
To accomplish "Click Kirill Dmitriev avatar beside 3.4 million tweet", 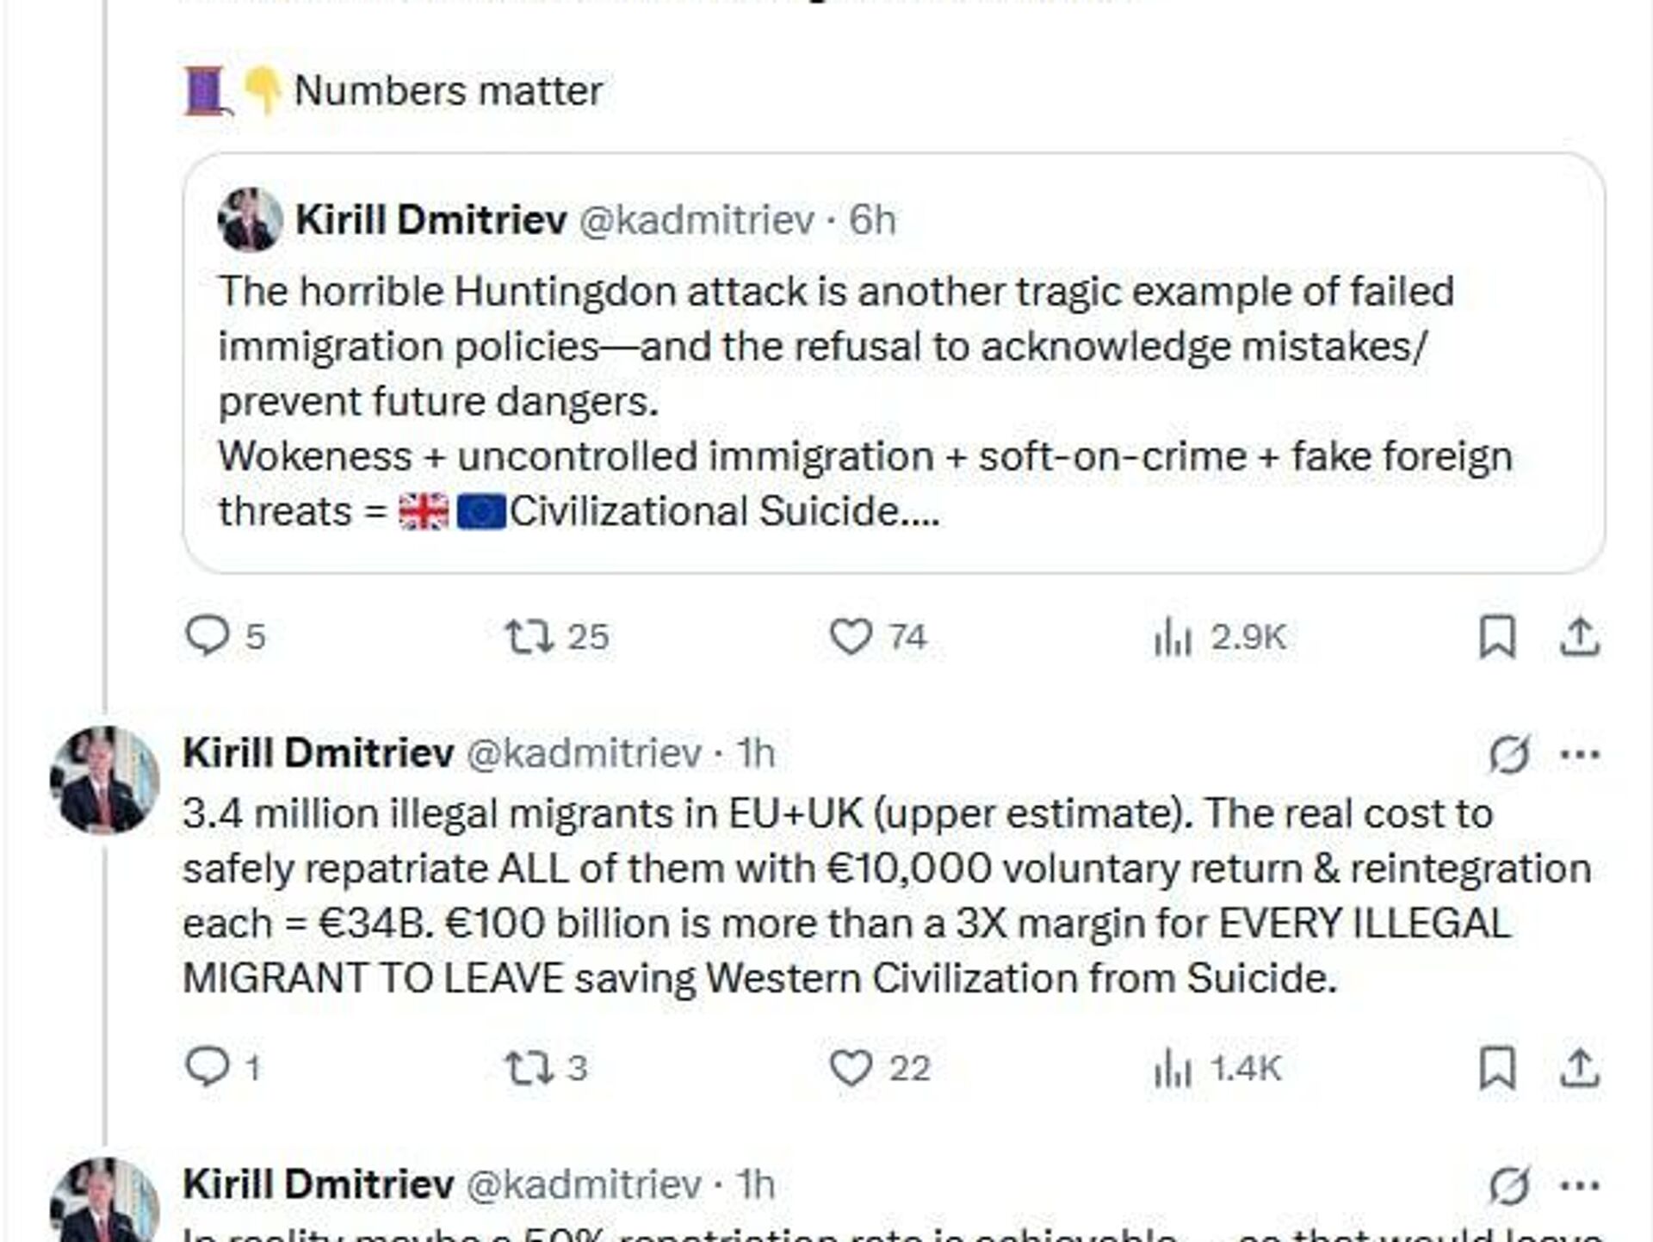I will coord(105,780).
